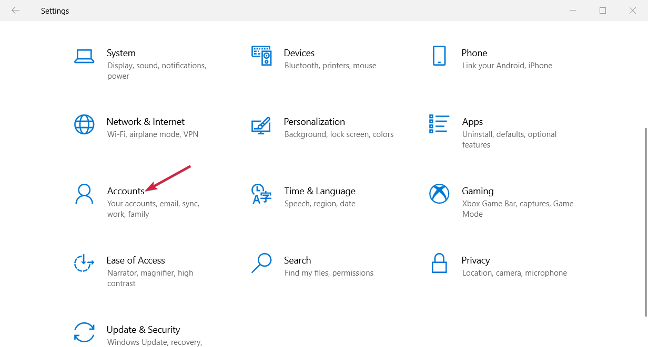The image size is (648, 347).
Task: Open the Privacy lock icon
Action: click(x=439, y=263)
